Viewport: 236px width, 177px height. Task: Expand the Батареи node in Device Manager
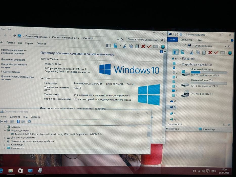[x=5, y=127]
